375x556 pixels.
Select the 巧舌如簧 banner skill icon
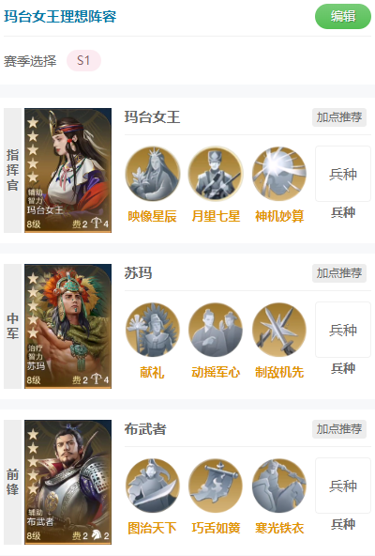click(216, 486)
